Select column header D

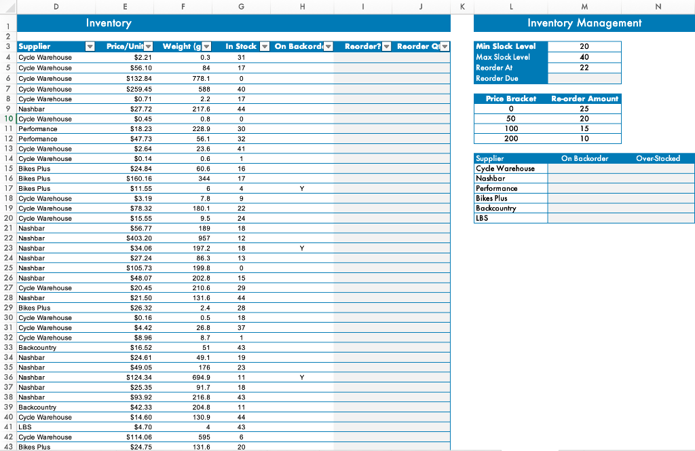click(x=57, y=7)
